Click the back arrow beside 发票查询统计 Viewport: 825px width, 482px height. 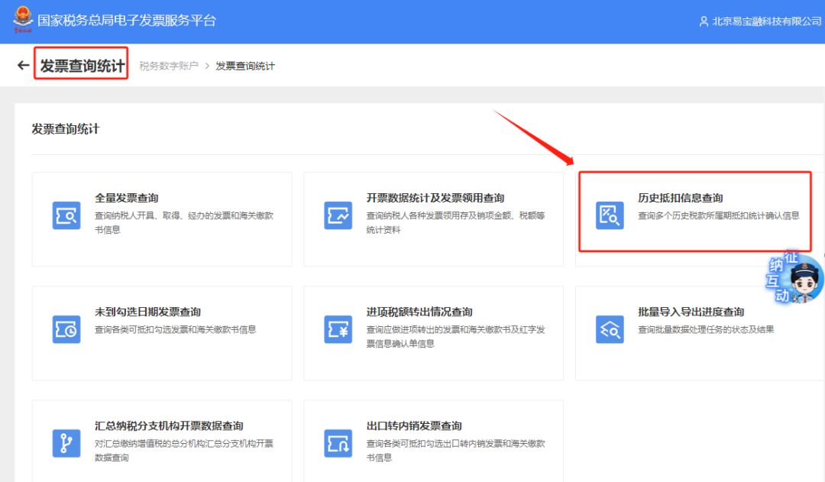pos(23,66)
